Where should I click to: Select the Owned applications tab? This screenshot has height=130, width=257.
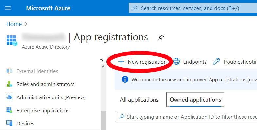pyautogui.click(x=195, y=99)
